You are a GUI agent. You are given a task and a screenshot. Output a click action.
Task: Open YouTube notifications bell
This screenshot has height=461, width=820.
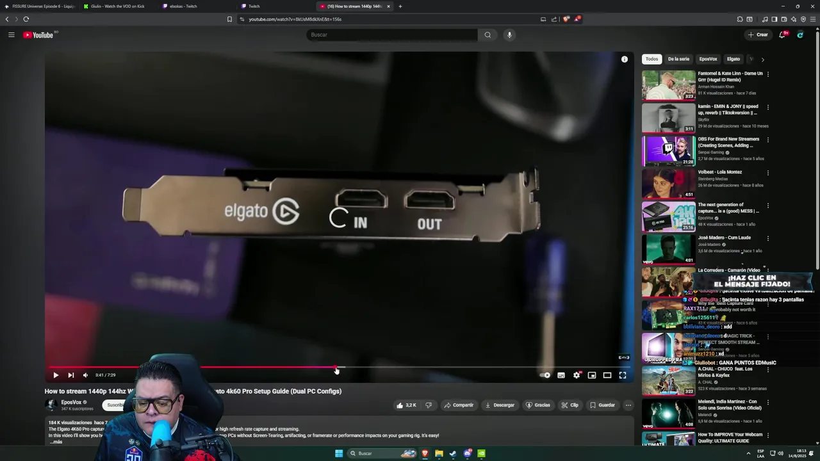point(782,35)
